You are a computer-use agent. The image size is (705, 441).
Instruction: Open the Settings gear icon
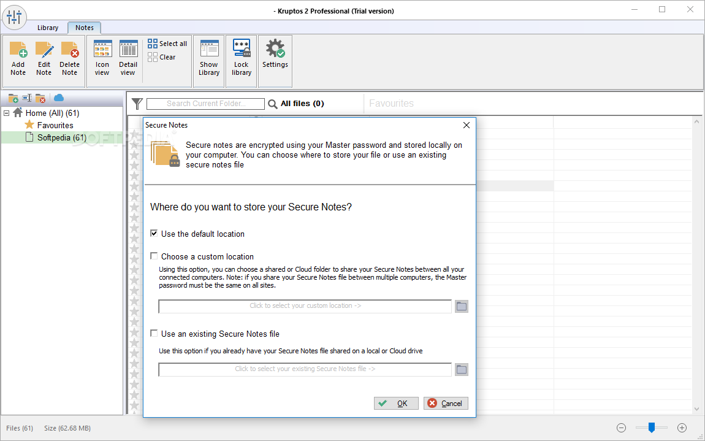click(275, 48)
